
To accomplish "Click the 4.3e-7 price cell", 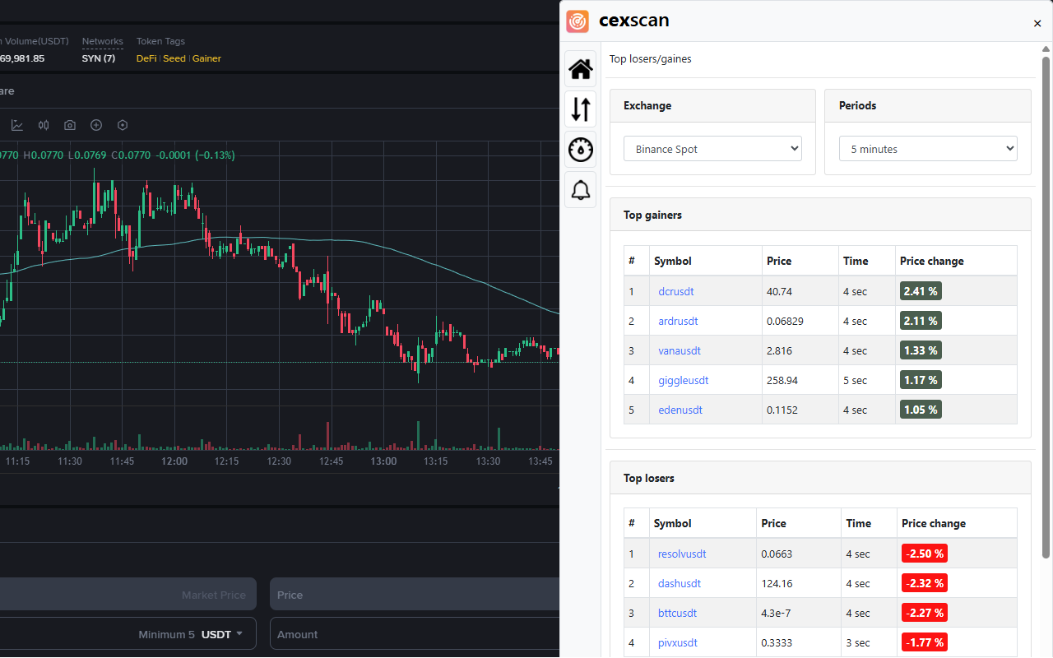I will pos(798,613).
